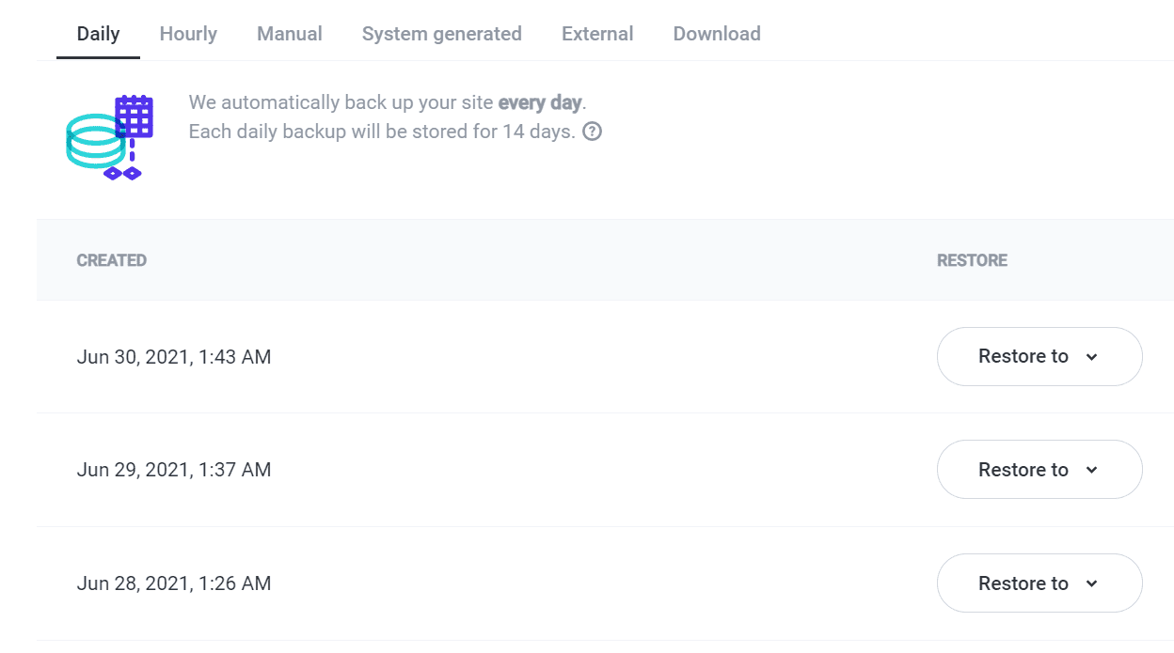
Task: Switch to the Manual tab
Action: tap(289, 33)
